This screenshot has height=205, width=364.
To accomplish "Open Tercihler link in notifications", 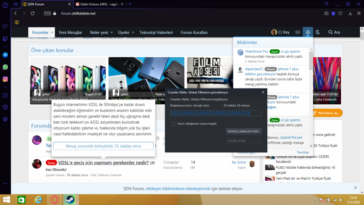I will coord(303,152).
